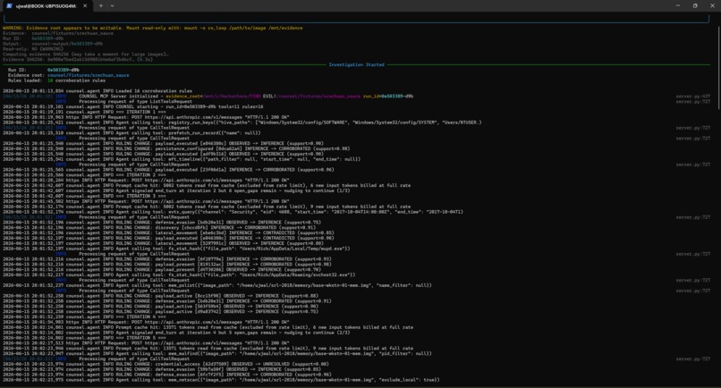Viewport: 721px width, 388px height.
Task: Click the 'Read-only: NO (WARNING)' line
Action: pyautogui.click(x=33, y=49)
